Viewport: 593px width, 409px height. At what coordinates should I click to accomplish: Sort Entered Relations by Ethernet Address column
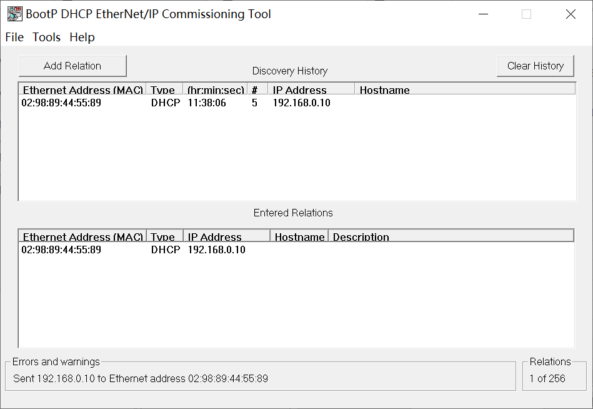pyautogui.click(x=82, y=236)
